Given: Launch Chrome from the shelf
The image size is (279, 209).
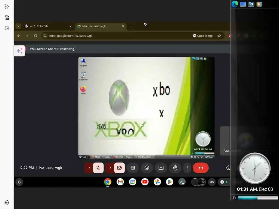Looking at the screenshot, I should coord(108,182).
